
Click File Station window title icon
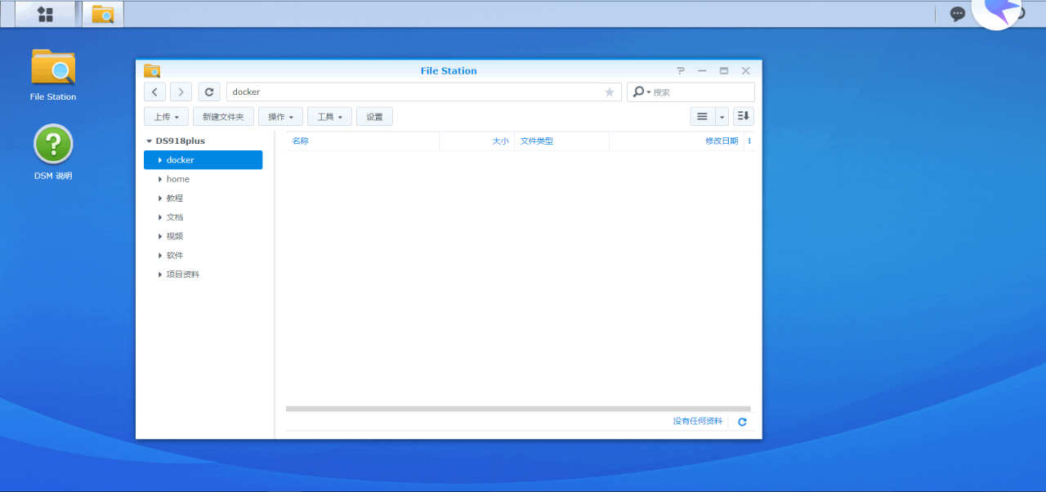click(x=152, y=71)
